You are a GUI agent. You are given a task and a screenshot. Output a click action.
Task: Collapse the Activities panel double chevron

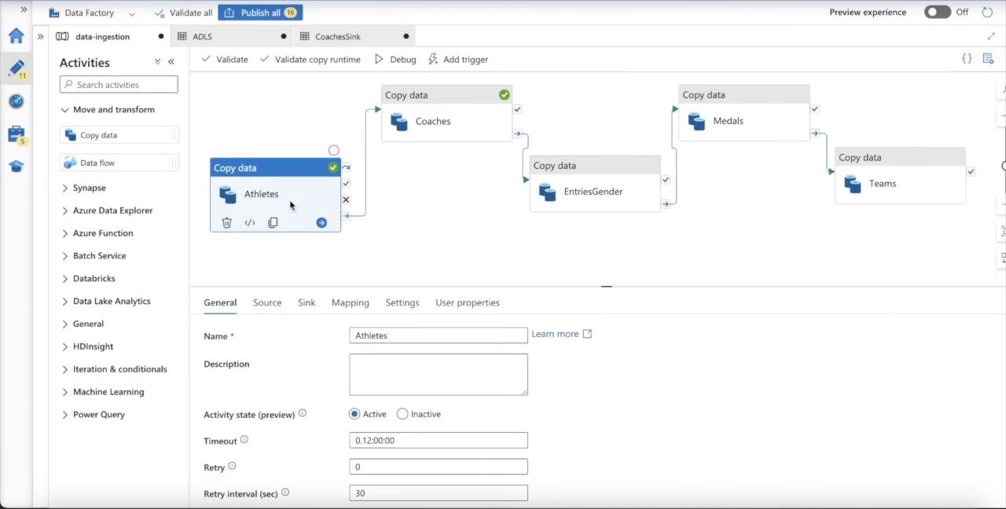(x=171, y=62)
